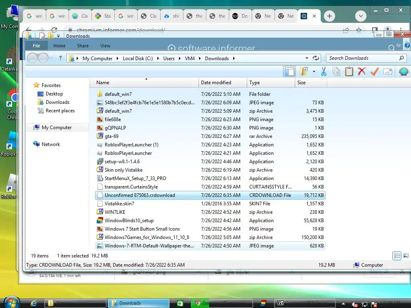Click Chrome bookmark star icon

click(359, 30)
